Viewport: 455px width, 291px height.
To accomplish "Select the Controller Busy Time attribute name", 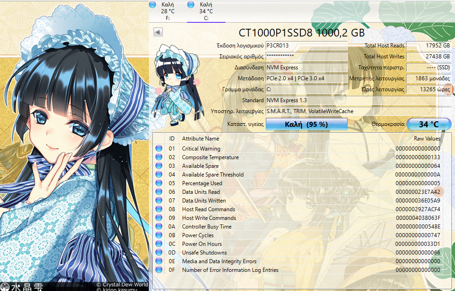I will pyautogui.click(x=207, y=227).
